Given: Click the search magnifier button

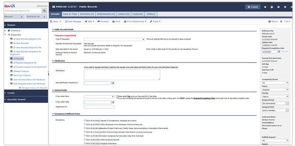Looking at the screenshot, I should coord(45,11).
